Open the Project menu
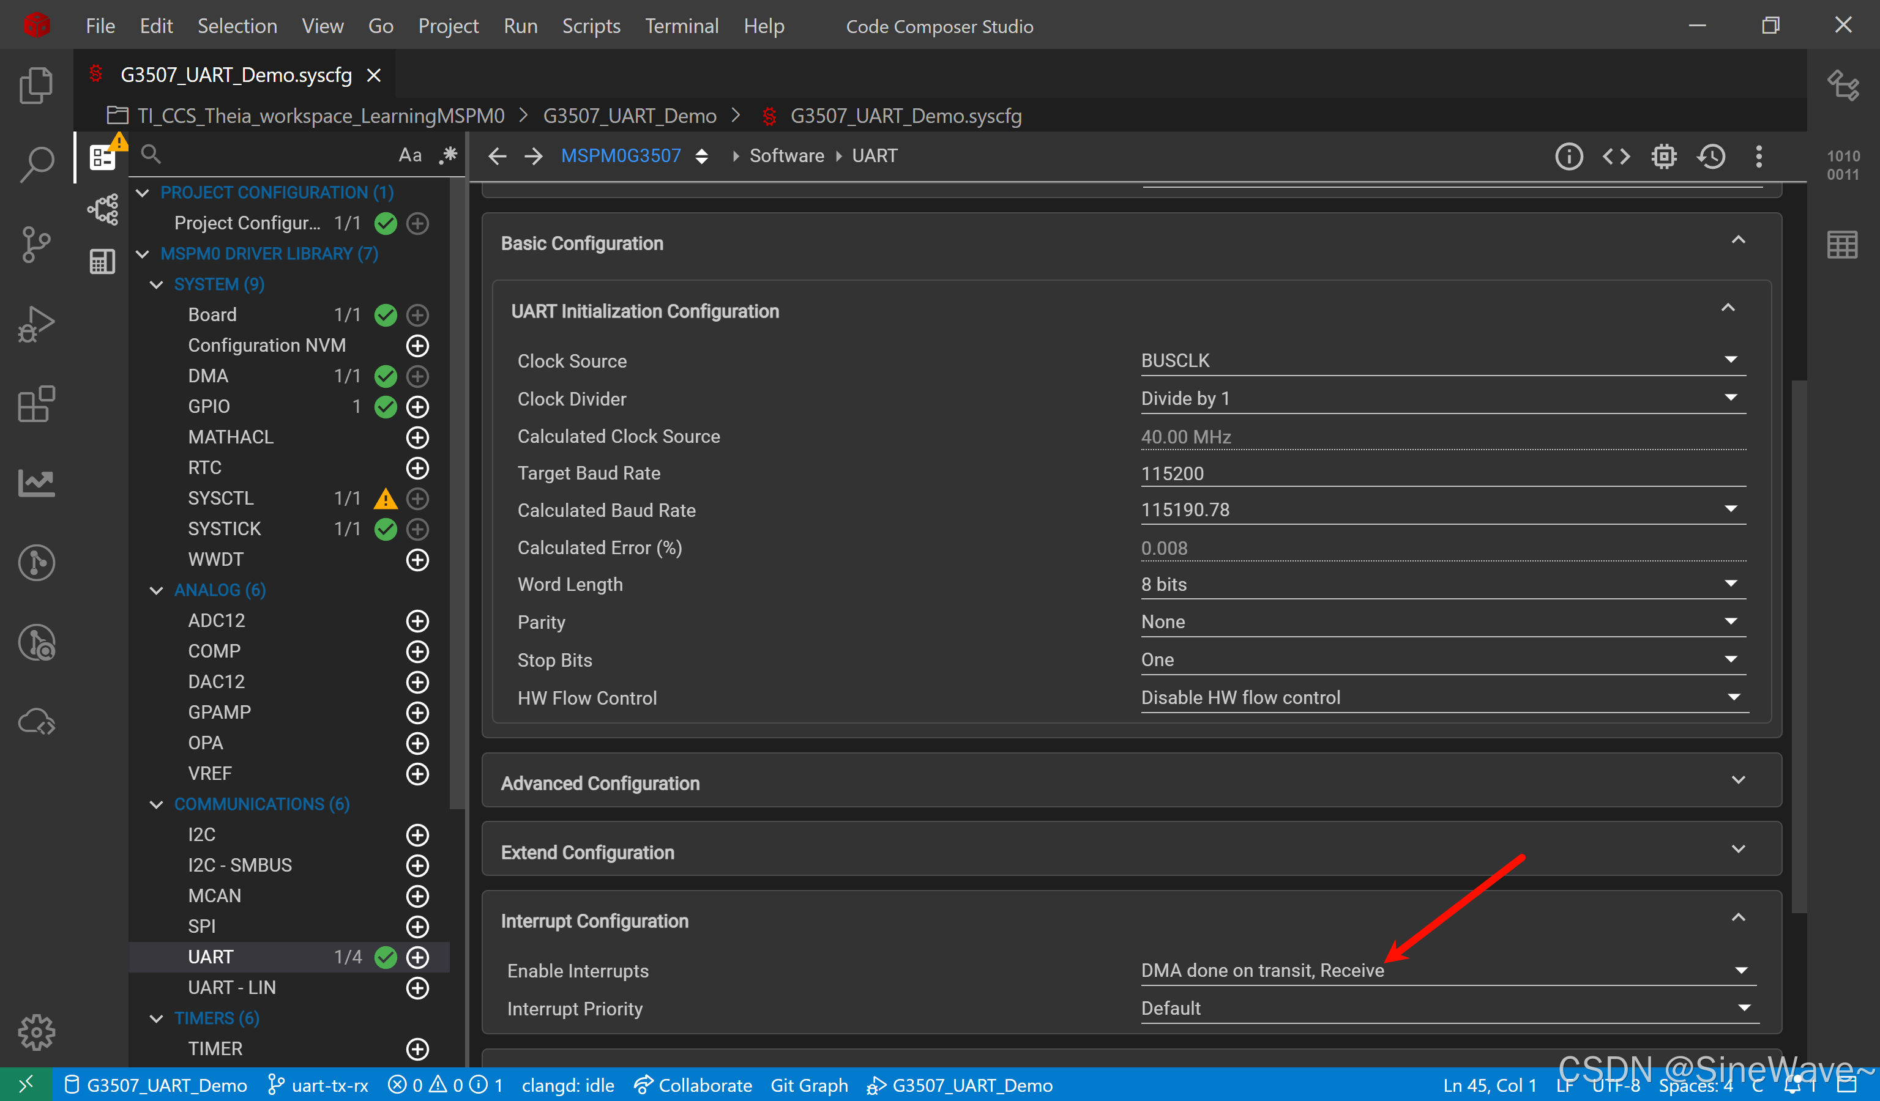 pyautogui.click(x=447, y=26)
